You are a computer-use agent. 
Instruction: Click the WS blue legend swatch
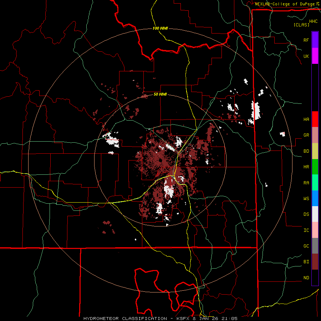coord(315,198)
